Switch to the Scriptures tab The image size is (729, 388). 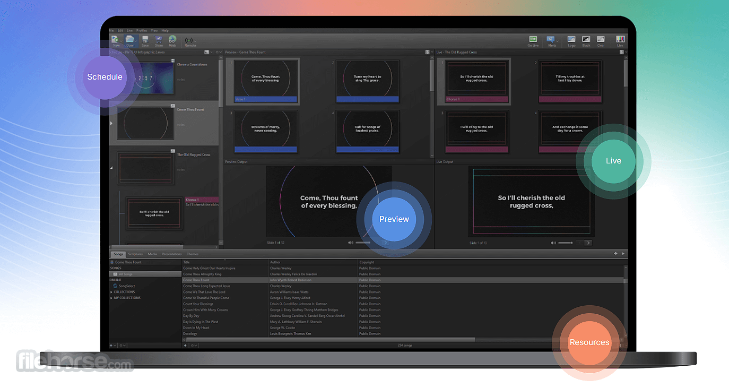[135, 254]
